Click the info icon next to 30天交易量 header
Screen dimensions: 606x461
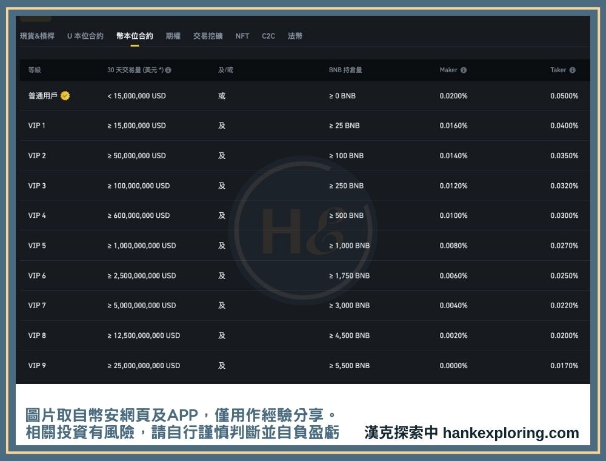[x=168, y=70]
